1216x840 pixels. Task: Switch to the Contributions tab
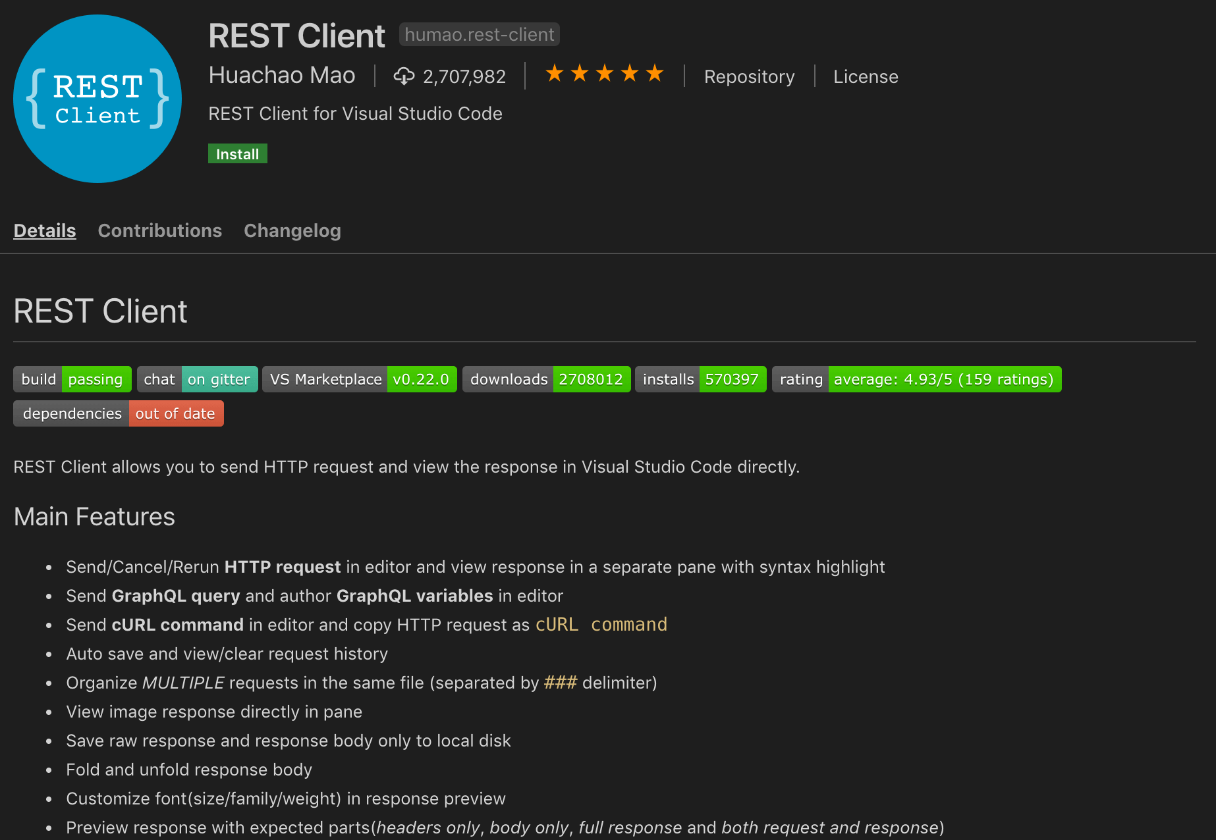[160, 230]
